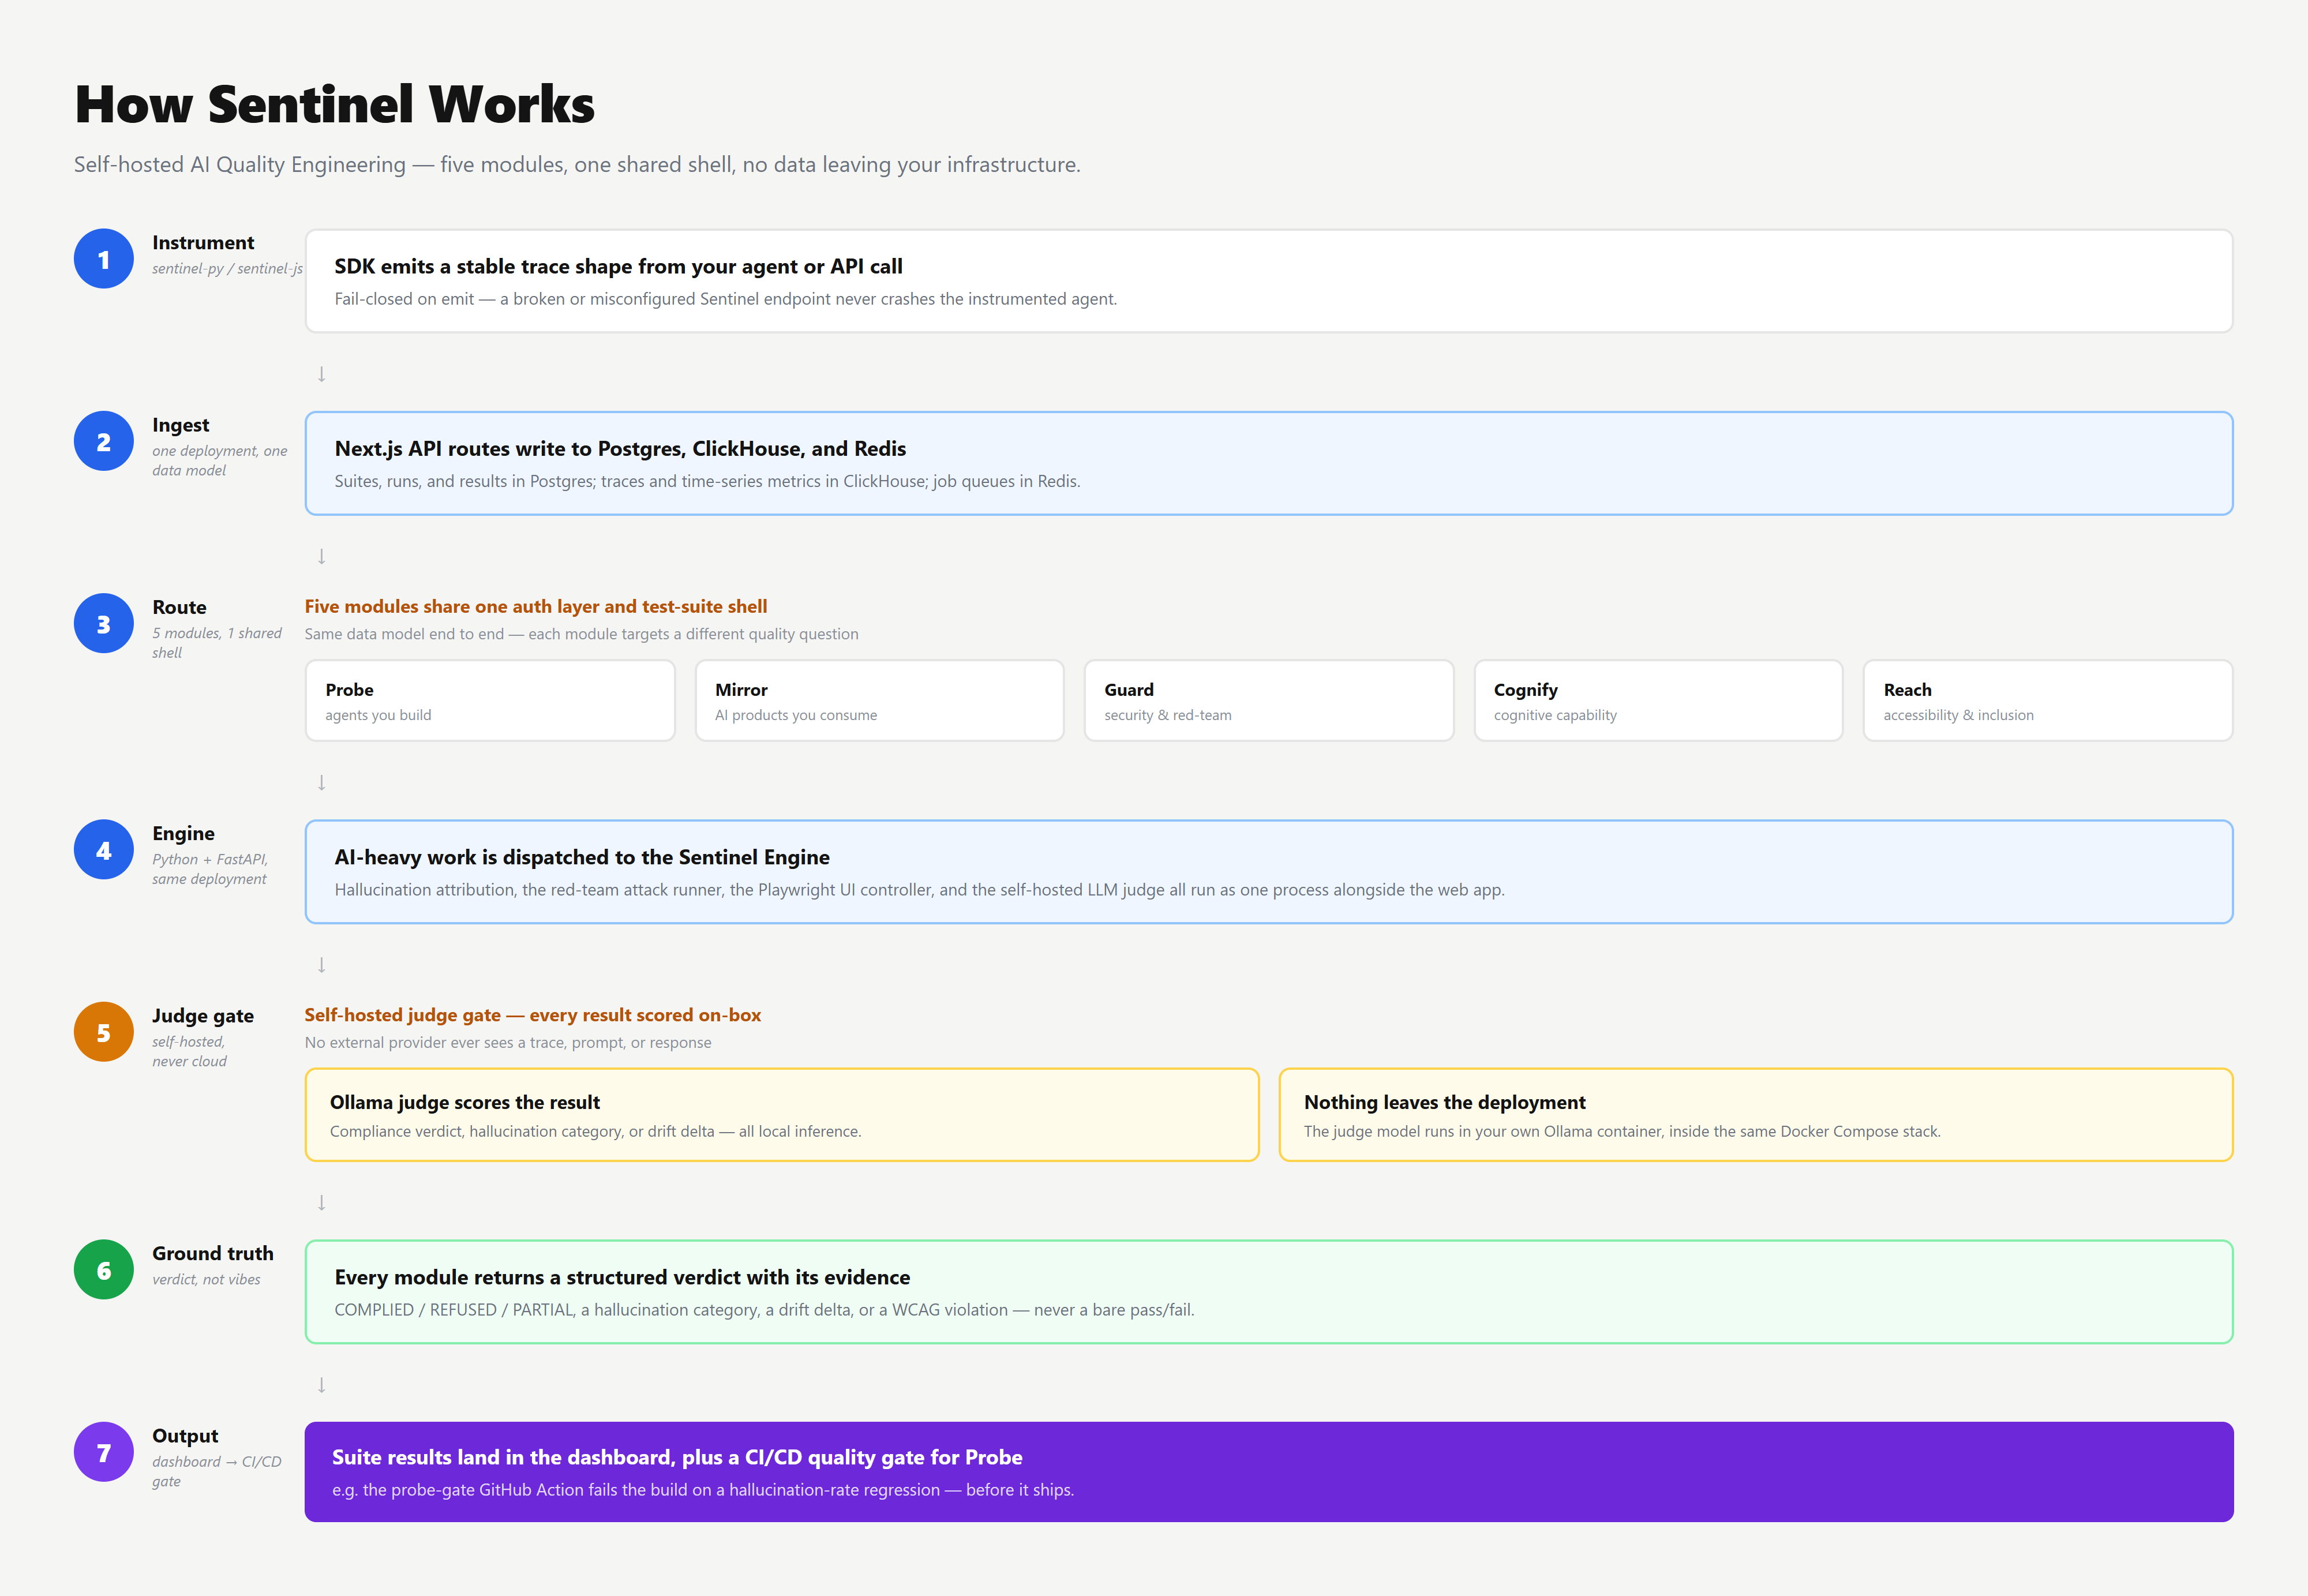The width and height of the screenshot is (2308, 1596).
Task: Select the Mirror module card
Action: (x=879, y=700)
